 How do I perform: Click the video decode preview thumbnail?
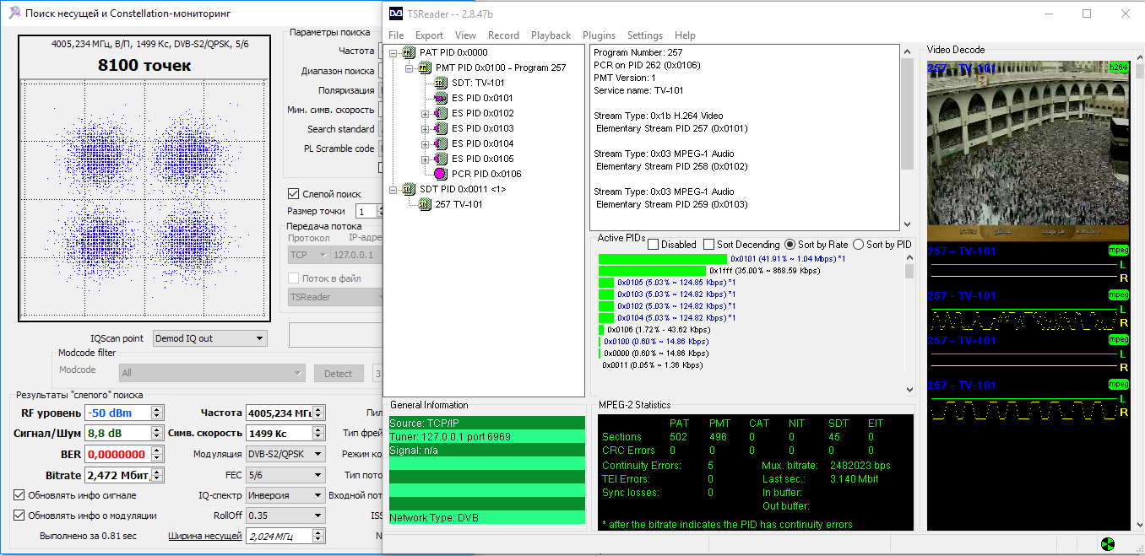coord(1028,152)
